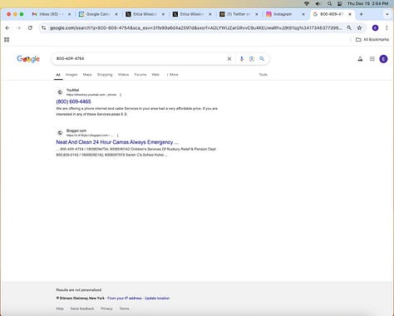Open Blogger.com result options three-dot menu
Image resolution: width=394 pixels, height=316 pixels.
[117, 136]
